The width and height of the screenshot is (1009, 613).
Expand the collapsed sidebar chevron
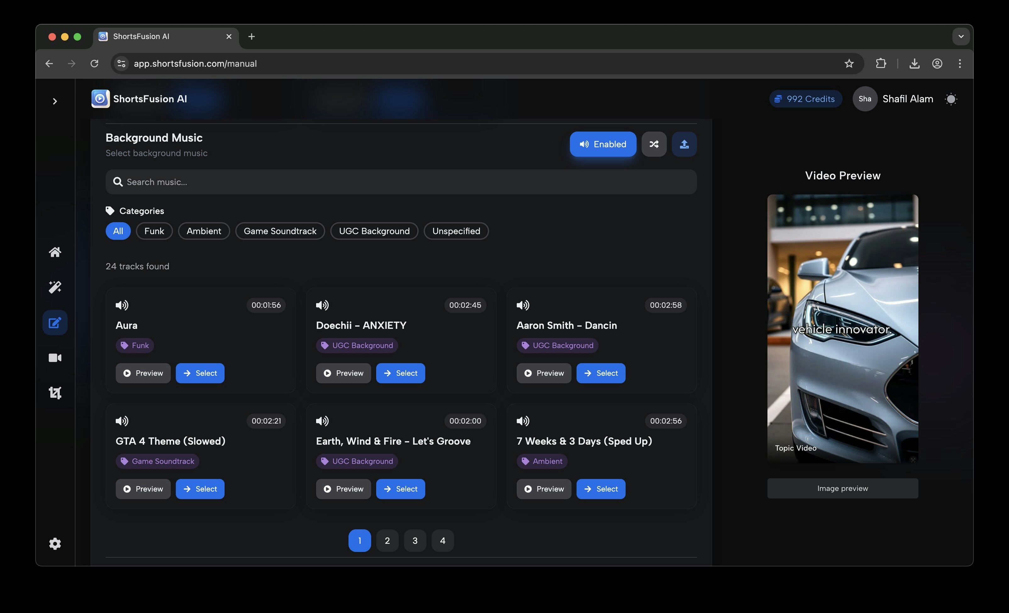click(55, 101)
